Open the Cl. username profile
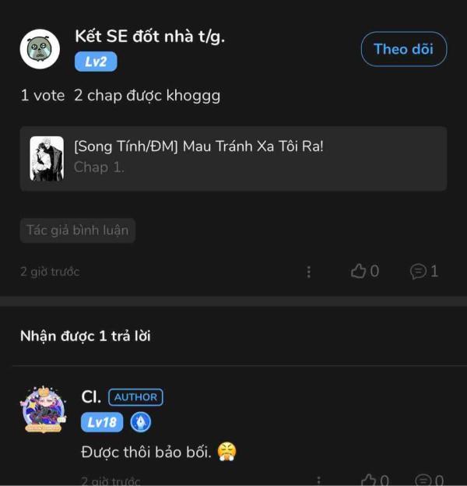 [x=91, y=397]
